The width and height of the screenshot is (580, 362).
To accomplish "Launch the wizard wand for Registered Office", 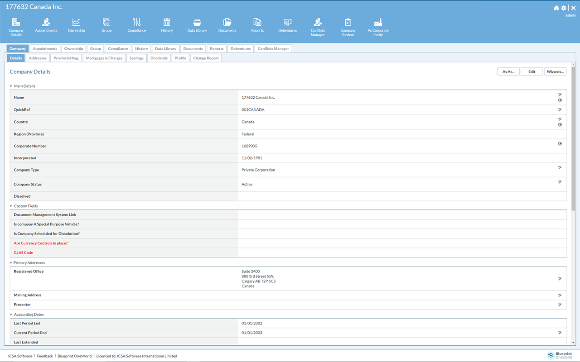I will [x=560, y=279].
